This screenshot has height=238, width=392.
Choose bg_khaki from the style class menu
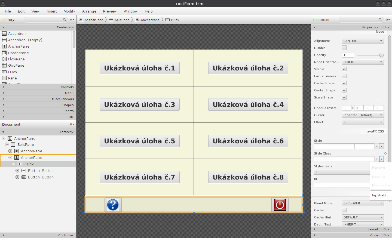coord(379,195)
